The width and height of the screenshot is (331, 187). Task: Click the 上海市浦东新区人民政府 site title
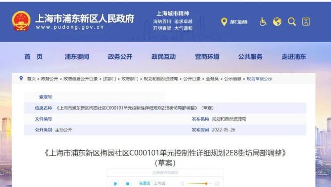coord(85,19)
